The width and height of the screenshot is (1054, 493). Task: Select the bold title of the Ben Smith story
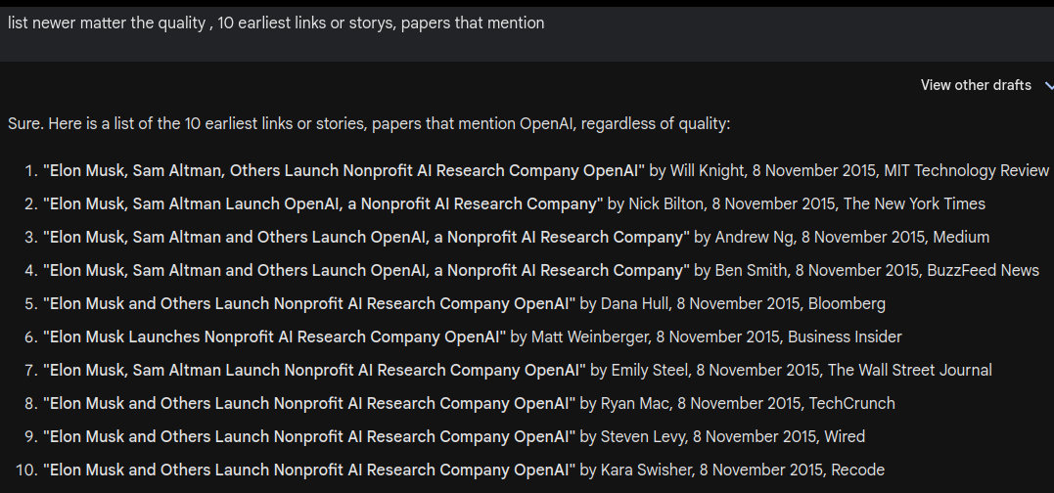tap(366, 271)
